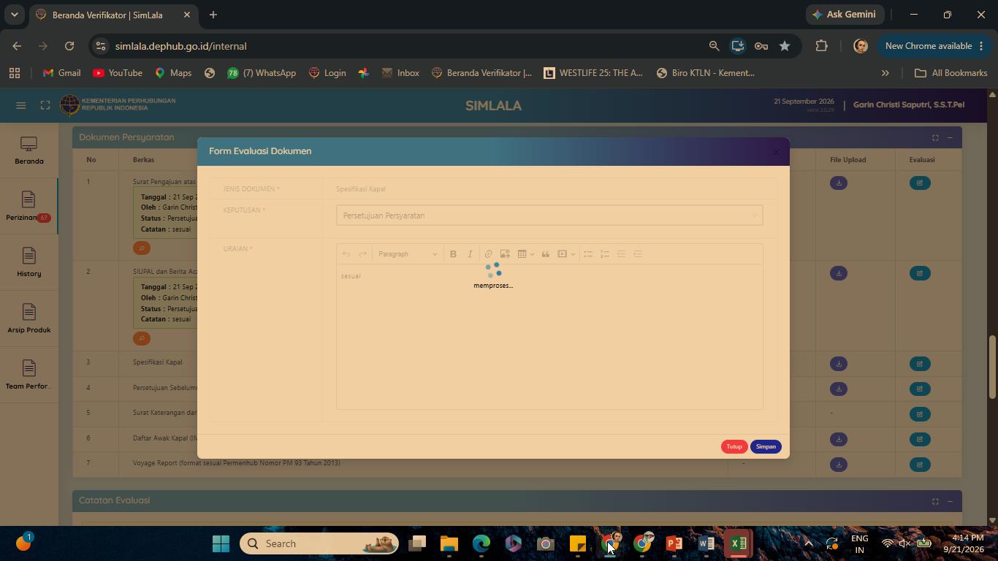Collapse the Dokumen Persyaratan panel
The width and height of the screenshot is (998, 561).
950,137
